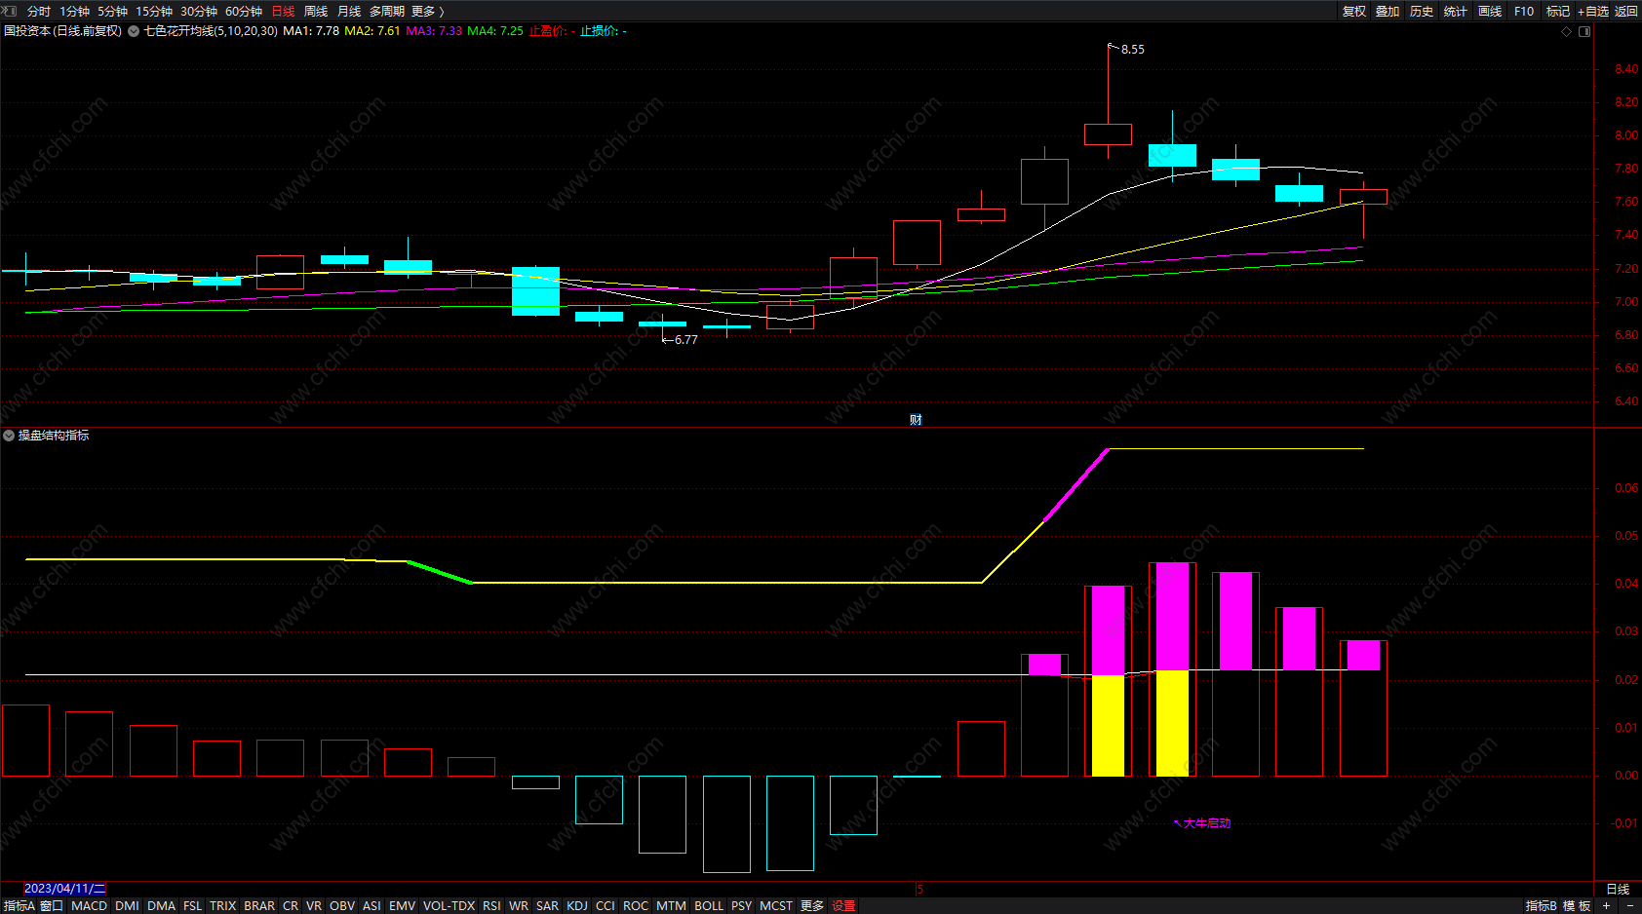Click the minus zoom-out icon at bottom right
This screenshot has height=914, width=1642.
[x=1629, y=905]
